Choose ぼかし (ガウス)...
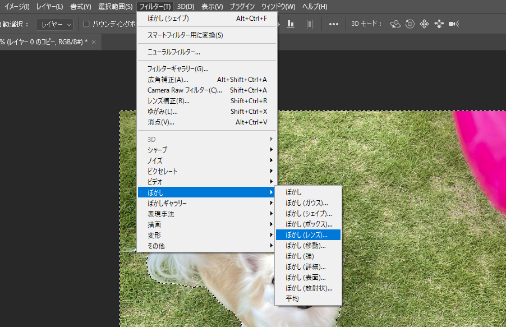Screen dimensions: 506x327 pyautogui.click(x=308, y=202)
